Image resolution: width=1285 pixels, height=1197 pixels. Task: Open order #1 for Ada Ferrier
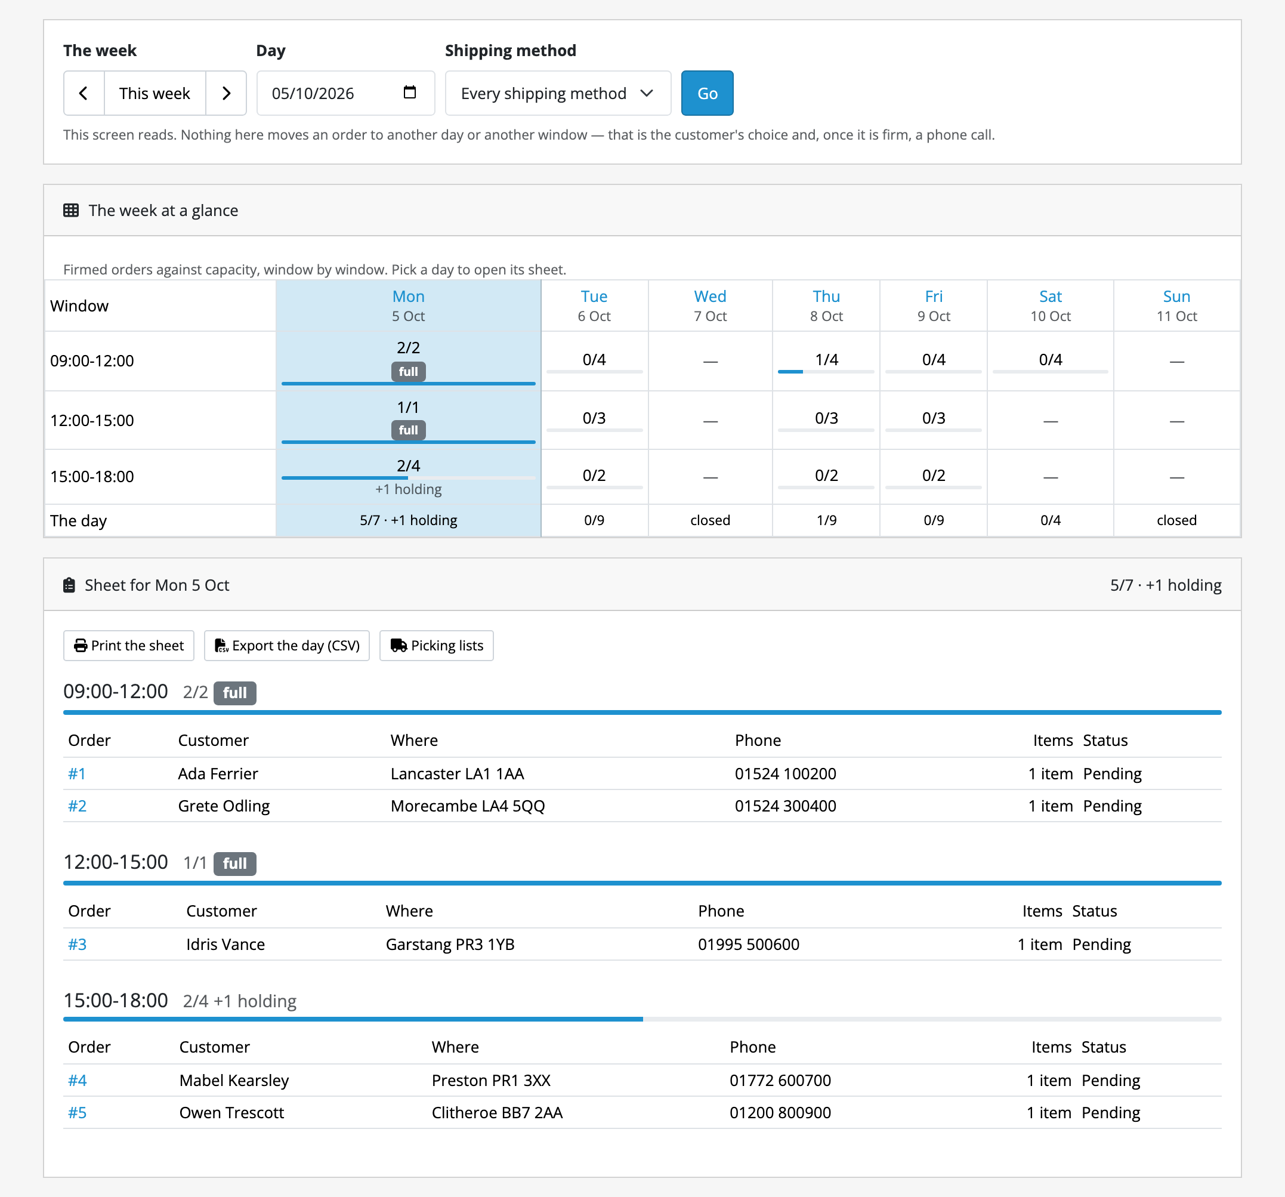(77, 773)
